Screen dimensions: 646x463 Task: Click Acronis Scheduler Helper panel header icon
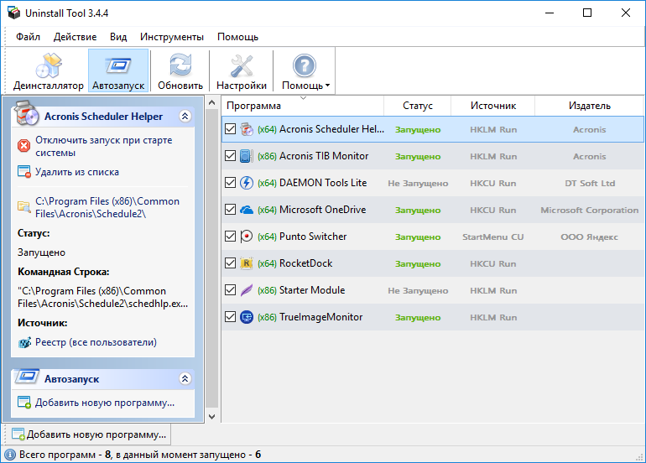point(26,113)
